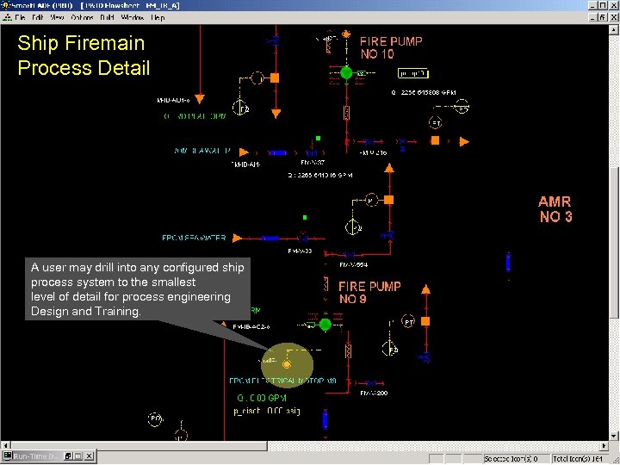Click the PT circle at the bottom-left of diagram
620x465 pixels.
[155, 418]
